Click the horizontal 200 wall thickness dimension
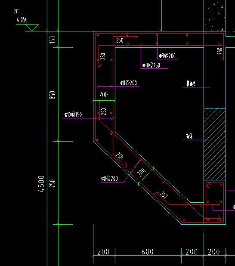235x266 pixels. [103, 95]
